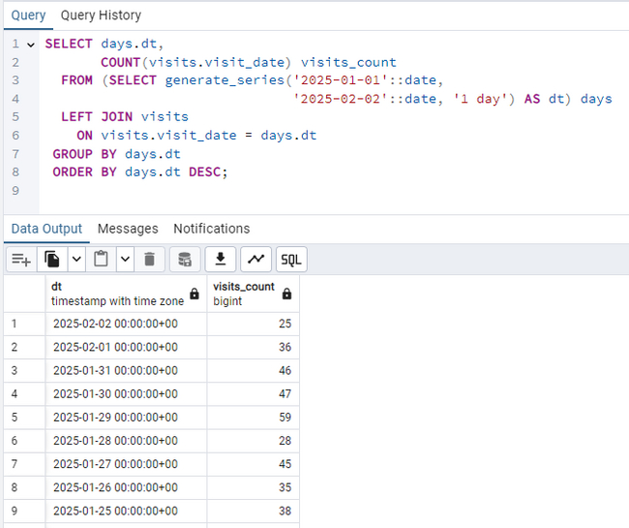This screenshot has width=629, height=528.
Task: Click visits_count value 25
Action: point(254,324)
